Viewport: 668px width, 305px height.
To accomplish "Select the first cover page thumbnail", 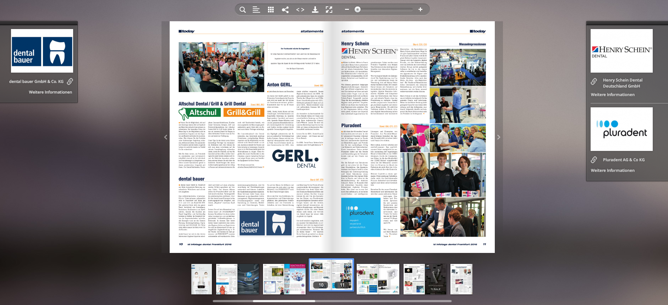I will (x=202, y=279).
